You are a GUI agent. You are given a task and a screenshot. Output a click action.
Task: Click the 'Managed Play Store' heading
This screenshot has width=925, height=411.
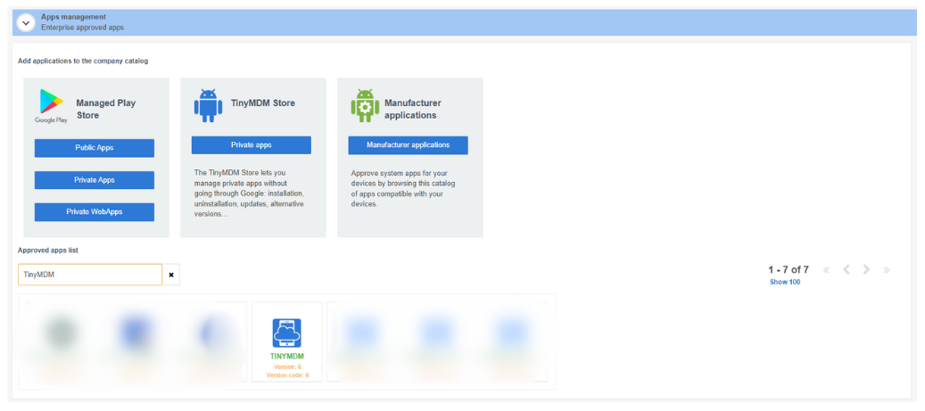[x=106, y=109]
